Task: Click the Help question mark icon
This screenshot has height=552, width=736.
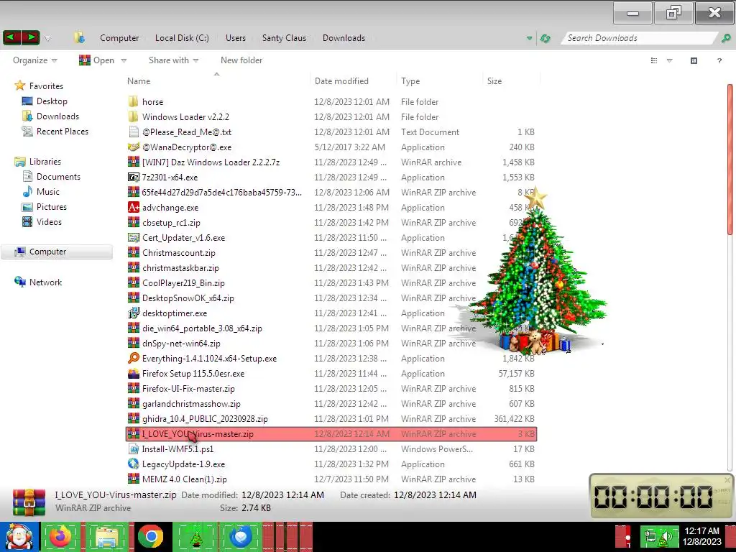Action: (719, 60)
